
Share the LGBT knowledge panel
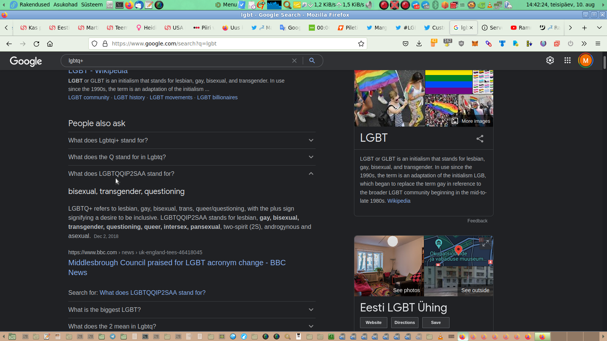(x=480, y=139)
